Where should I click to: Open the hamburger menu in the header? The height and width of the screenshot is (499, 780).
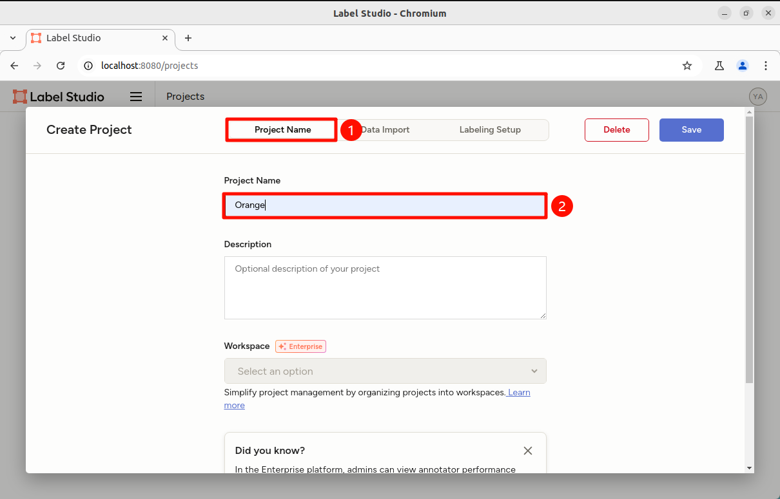point(136,97)
